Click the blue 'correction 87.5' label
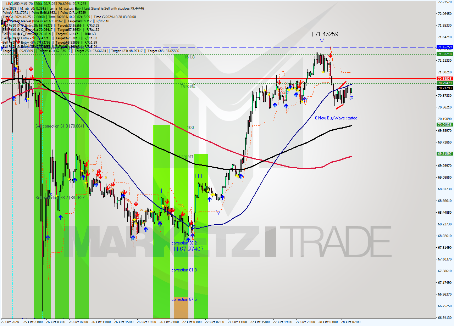This screenshot has width=454, height=326. click(184, 299)
